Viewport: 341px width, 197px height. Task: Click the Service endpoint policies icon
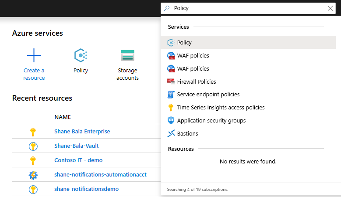171,95
